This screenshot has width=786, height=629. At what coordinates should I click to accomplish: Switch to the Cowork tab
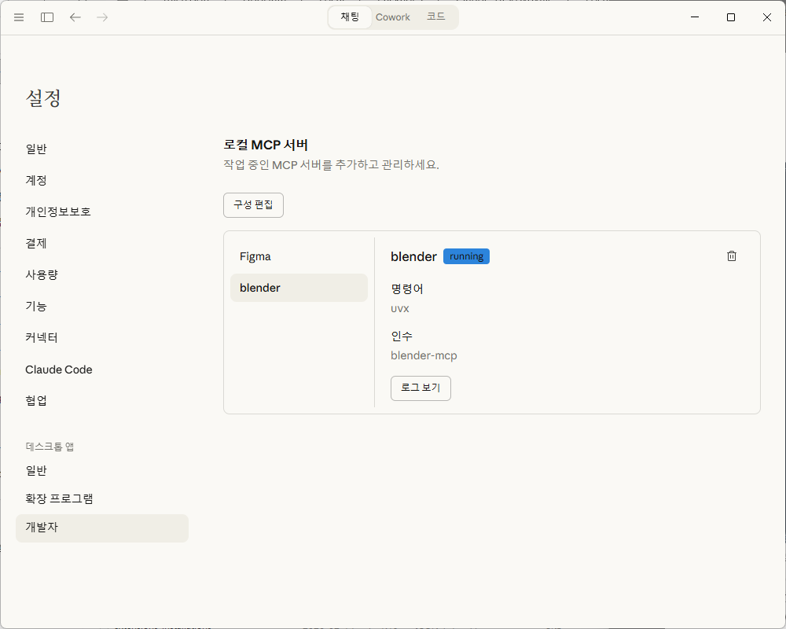pyautogui.click(x=393, y=17)
